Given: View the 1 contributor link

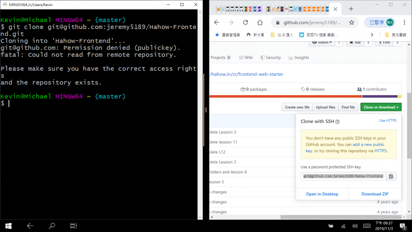Looking at the screenshot, I should tap(372, 89).
